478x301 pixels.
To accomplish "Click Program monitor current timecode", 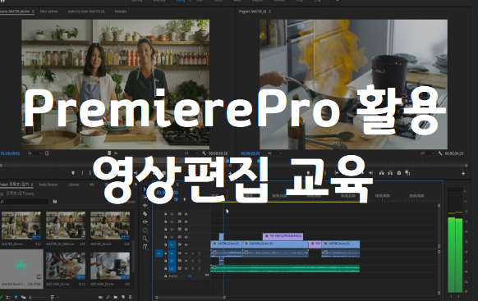I will [x=250, y=153].
